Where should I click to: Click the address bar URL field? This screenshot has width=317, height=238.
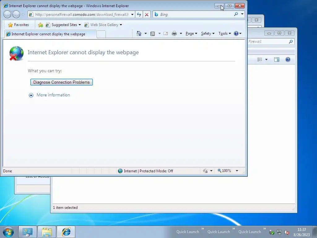[82, 14]
